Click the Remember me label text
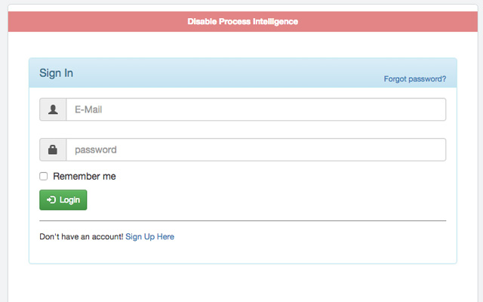Image resolution: width=483 pixels, height=302 pixels. pyautogui.click(x=85, y=176)
